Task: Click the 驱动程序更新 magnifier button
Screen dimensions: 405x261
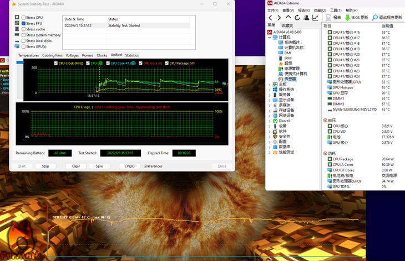Action: coord(387,18)
